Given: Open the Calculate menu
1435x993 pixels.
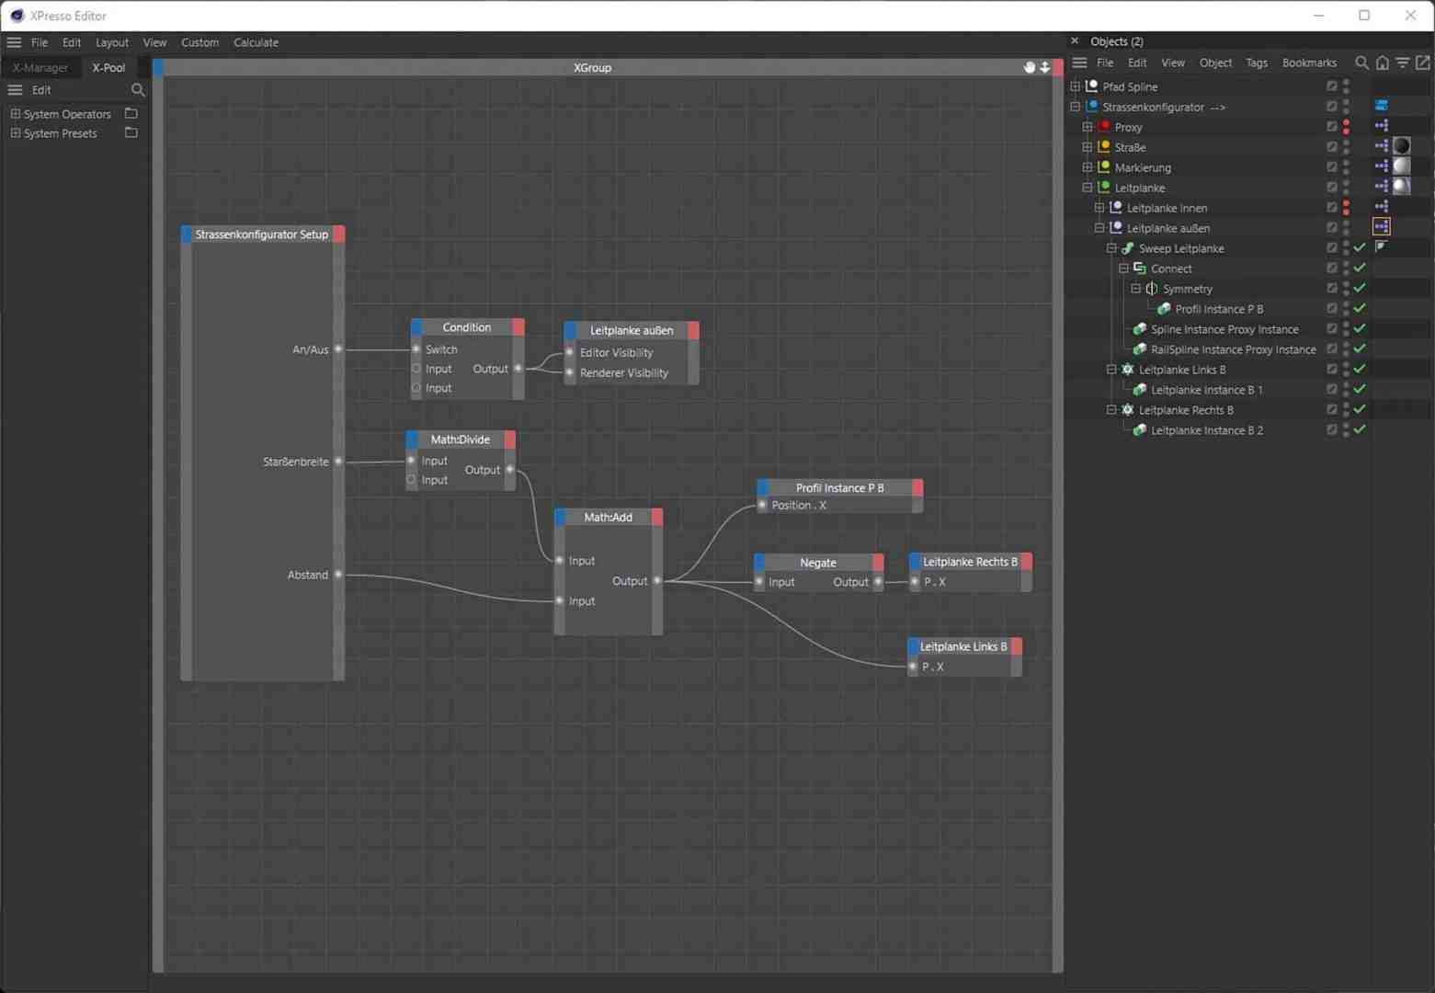Looking at the screenshot, I should coord(256,42).
